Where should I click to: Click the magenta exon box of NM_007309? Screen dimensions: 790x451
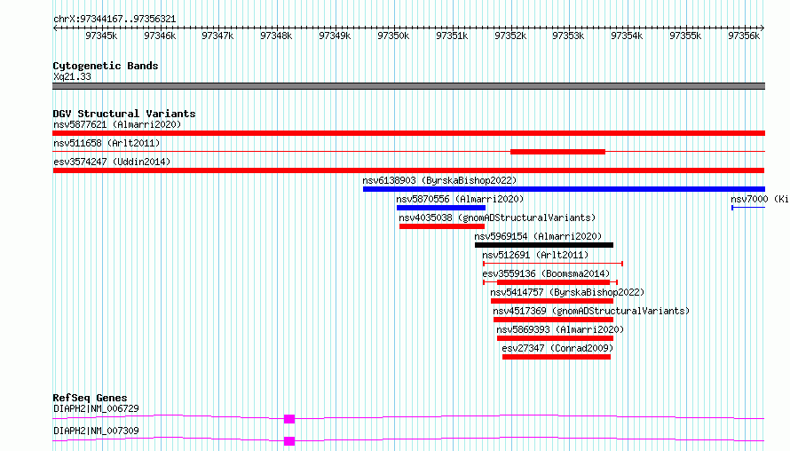pyautogui.click(x=289, y=441)
